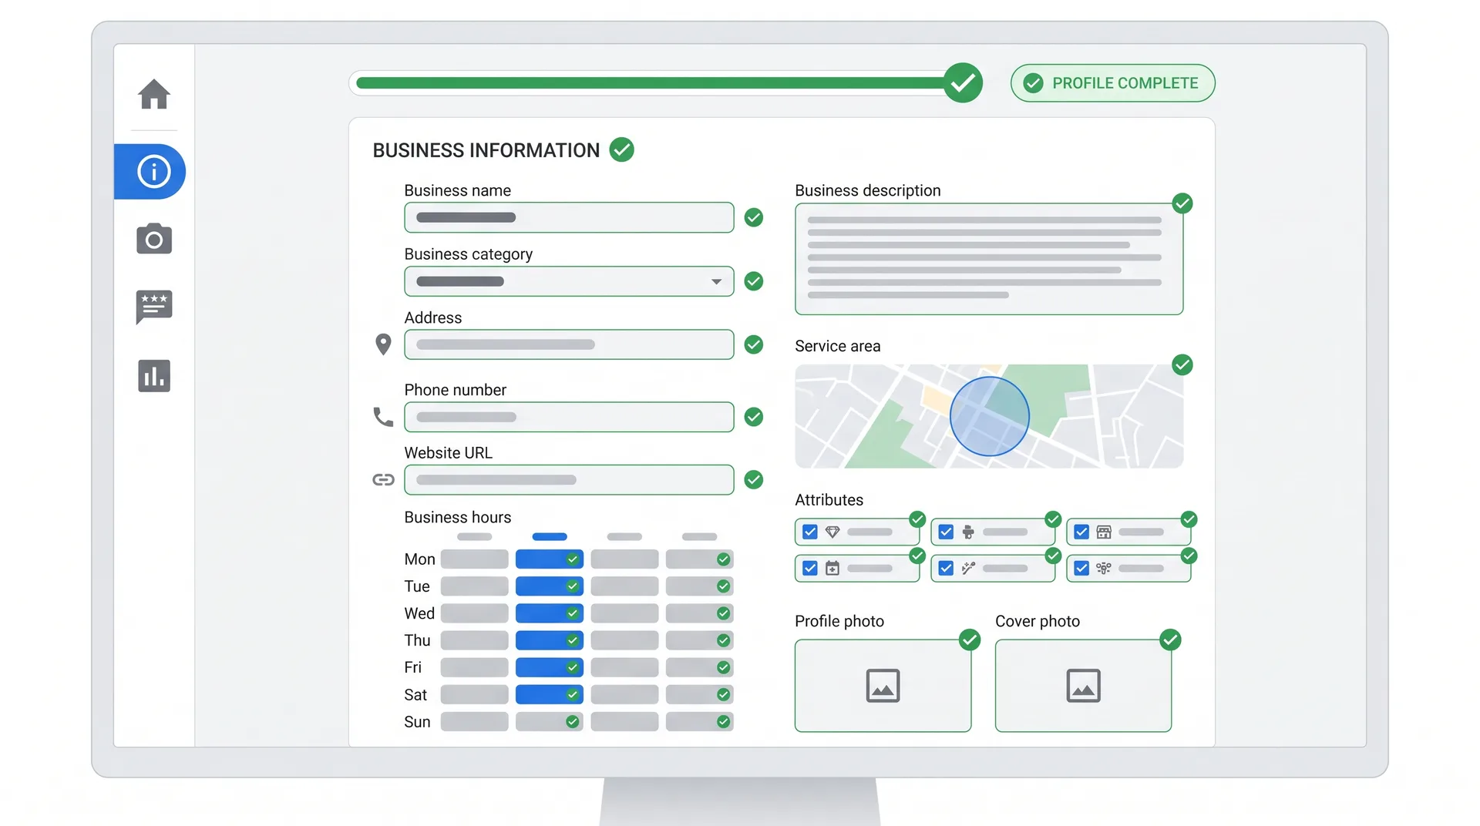The image size is (1480, 826).
Task: Open the Reviews star message icon
Action: click(x=154, y=307)
